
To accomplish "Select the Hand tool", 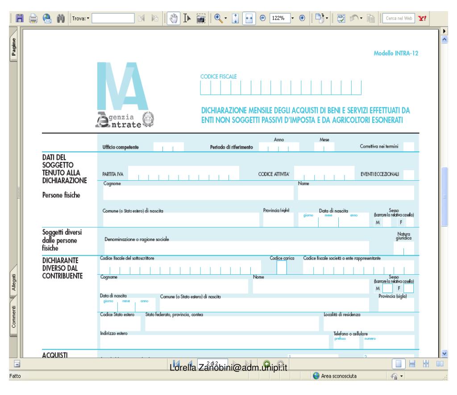I will [x=174, y=18].
